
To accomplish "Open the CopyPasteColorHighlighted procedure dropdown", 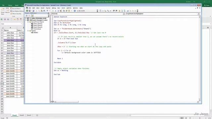I will click(198, 14).
